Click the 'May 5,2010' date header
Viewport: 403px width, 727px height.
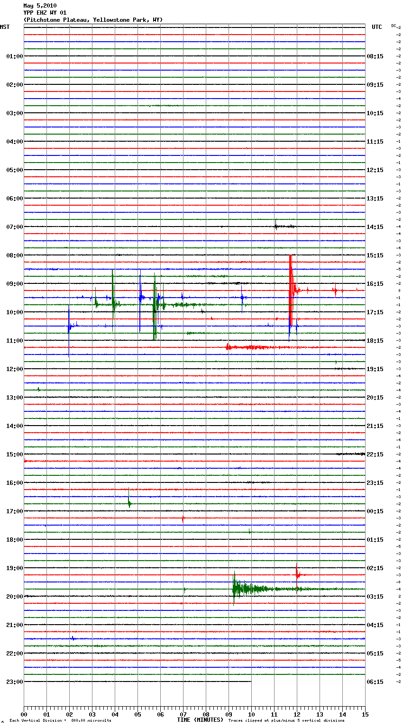(40, 6)
